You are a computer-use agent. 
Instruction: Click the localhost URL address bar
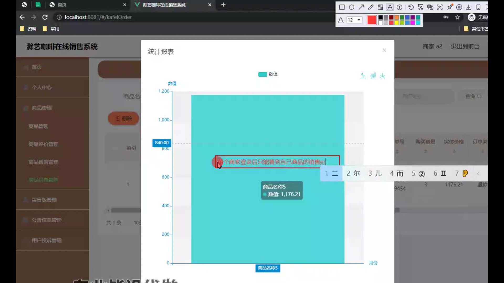98,17
